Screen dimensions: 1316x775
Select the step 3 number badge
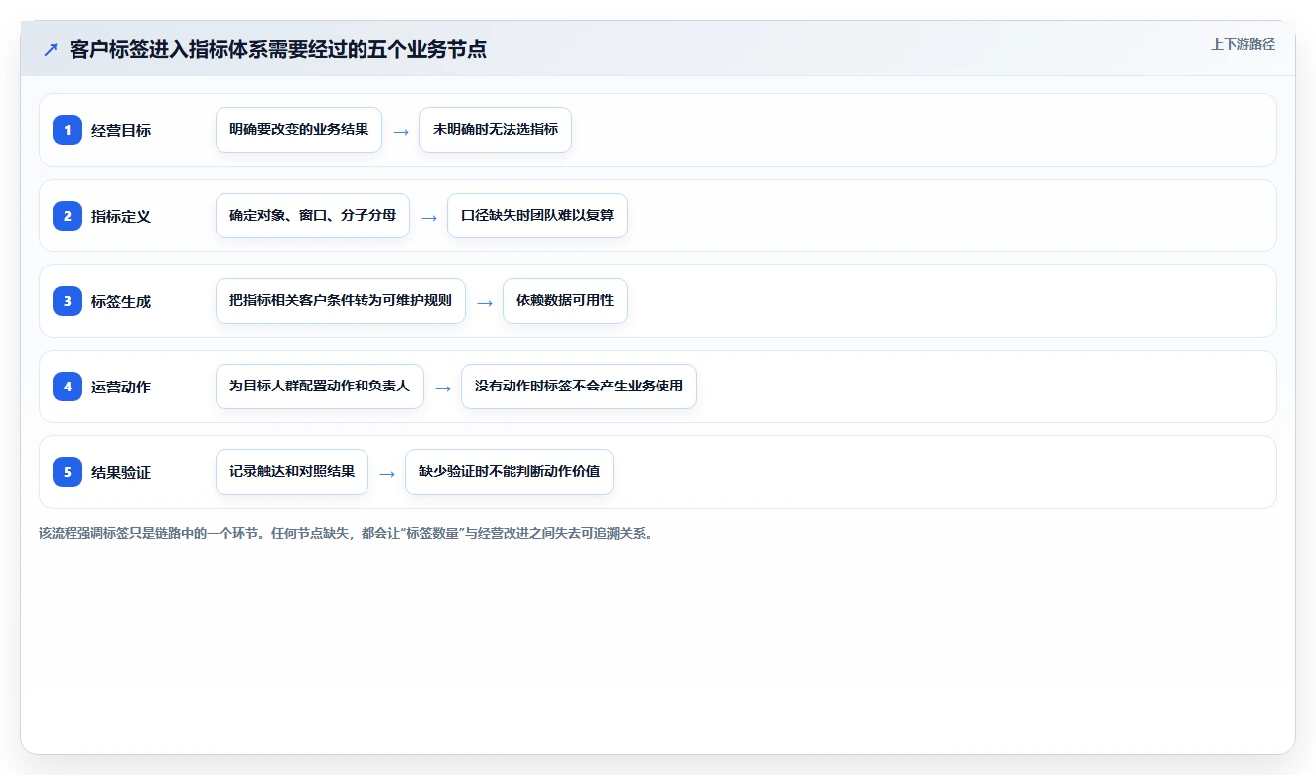[x=68, y=301]
